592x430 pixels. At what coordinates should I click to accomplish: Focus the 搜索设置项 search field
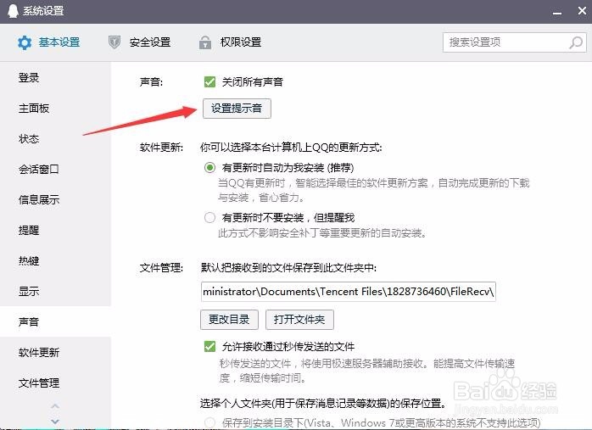coord(514,42)
